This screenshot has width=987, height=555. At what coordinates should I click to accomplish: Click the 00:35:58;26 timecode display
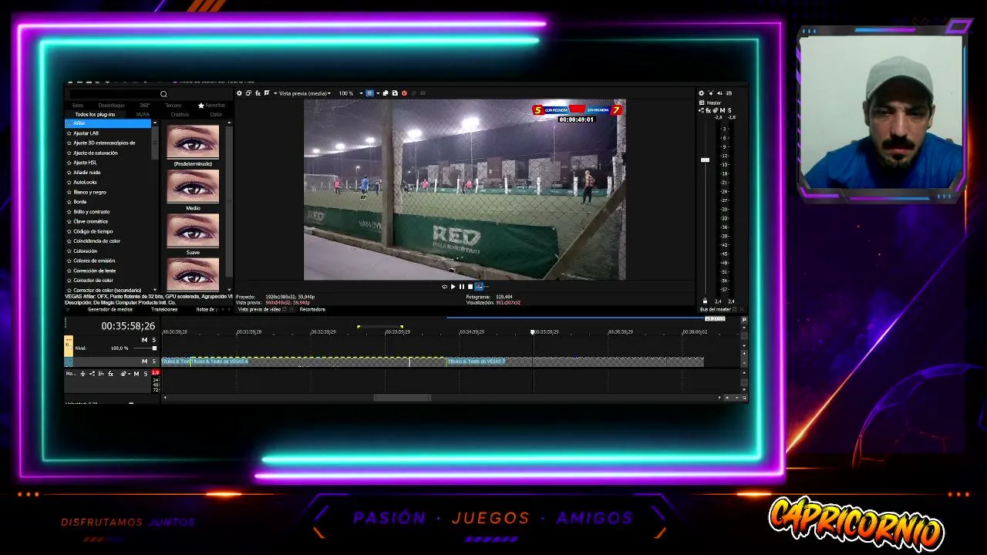(x=128, y=326)
